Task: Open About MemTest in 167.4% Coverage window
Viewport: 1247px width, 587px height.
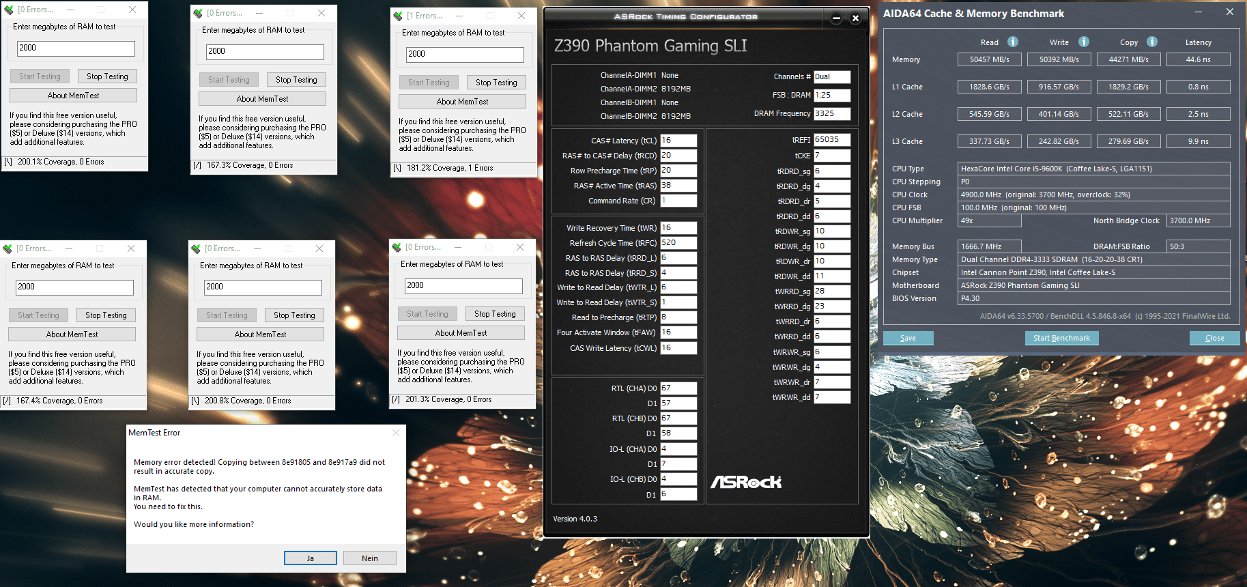Action: (72, 334)
